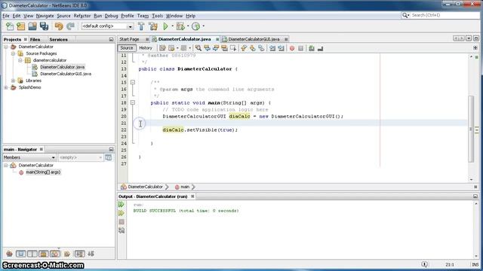Viewport: 483px width, 271px height.
Task: Click the Save All toolbar icon
Action: coord(44,26)
